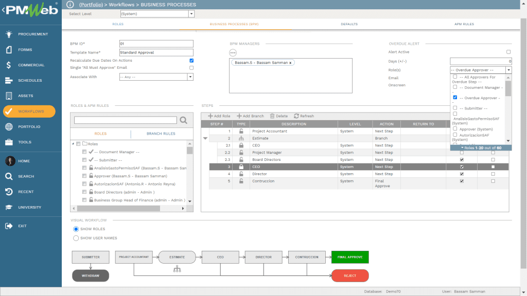Collapse the Roles tree root node
This screenshot has width=527, height=296.
click(73, 144)
